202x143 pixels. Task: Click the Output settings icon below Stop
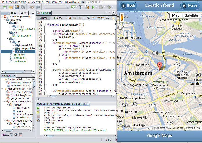coord(38,121)
